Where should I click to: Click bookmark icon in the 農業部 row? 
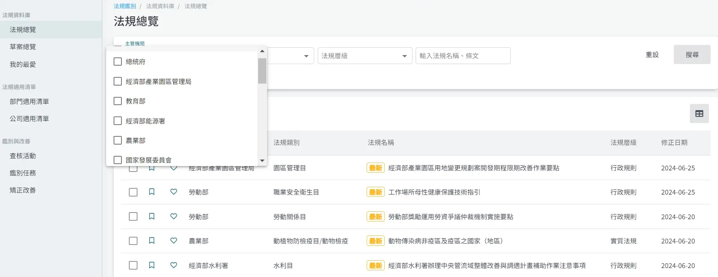152,241
